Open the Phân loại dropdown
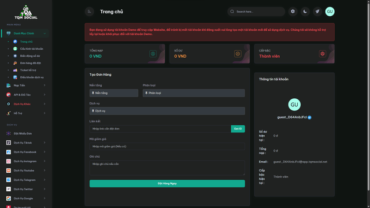370x208 pixels. pos(194,93)
